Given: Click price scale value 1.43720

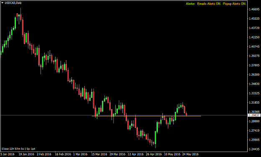Looking at the screenshot, I should click(x=254, y=28).
